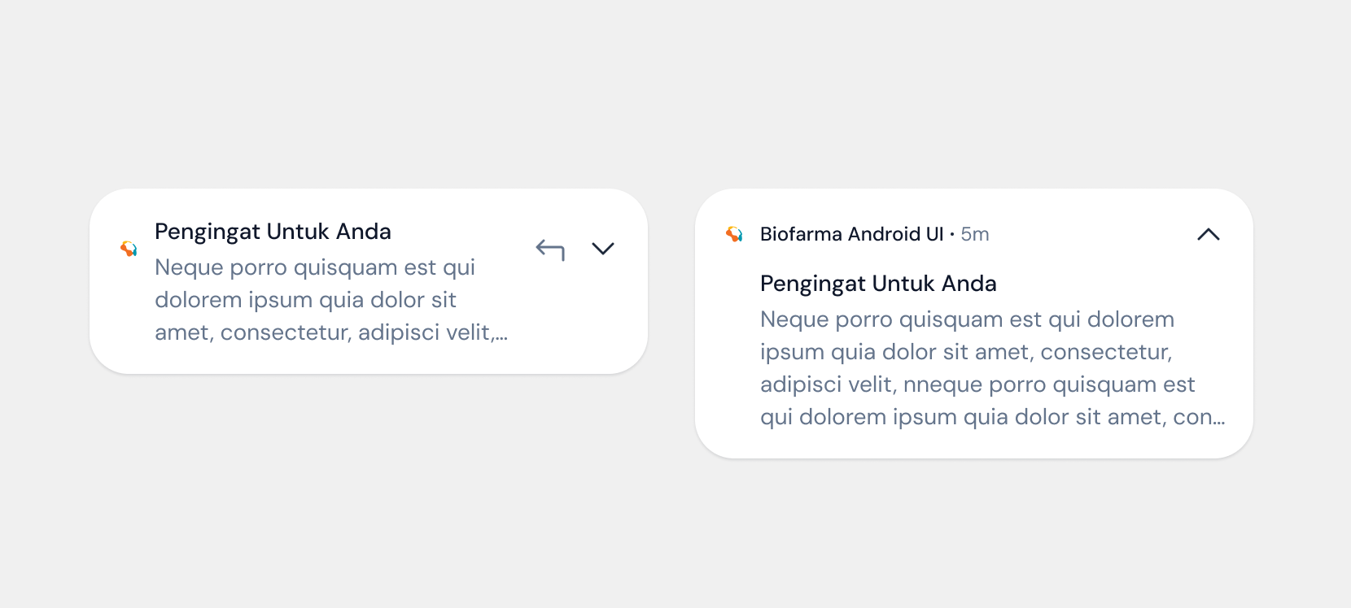
Task: Click Biofarma logo in expanded notification header
Action: coord(734,234)
